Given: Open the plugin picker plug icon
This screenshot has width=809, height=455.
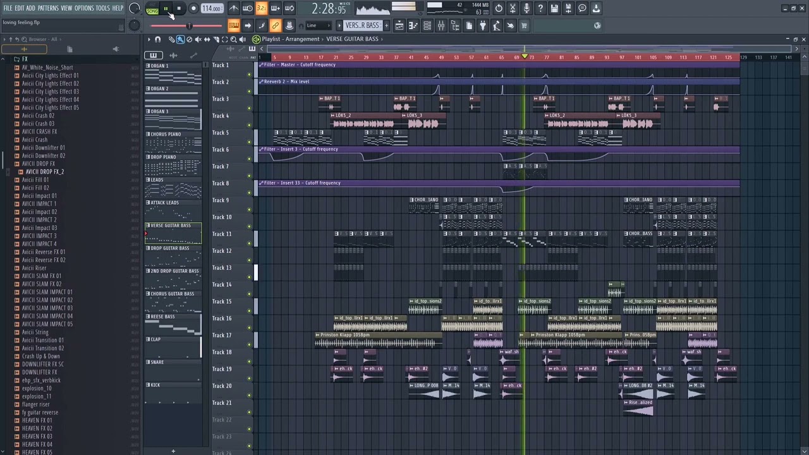Looking at the screenshot, I should point(482,25).
